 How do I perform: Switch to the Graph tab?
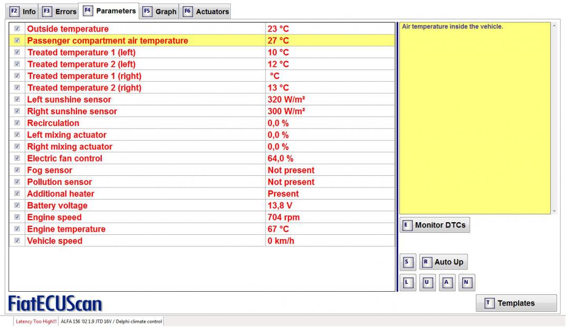pyautogui.click(x=160, y=12)
